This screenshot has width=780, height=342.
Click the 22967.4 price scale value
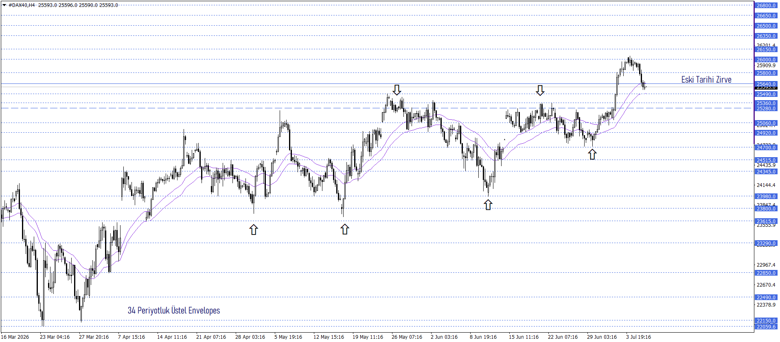(x=766, y=265)
